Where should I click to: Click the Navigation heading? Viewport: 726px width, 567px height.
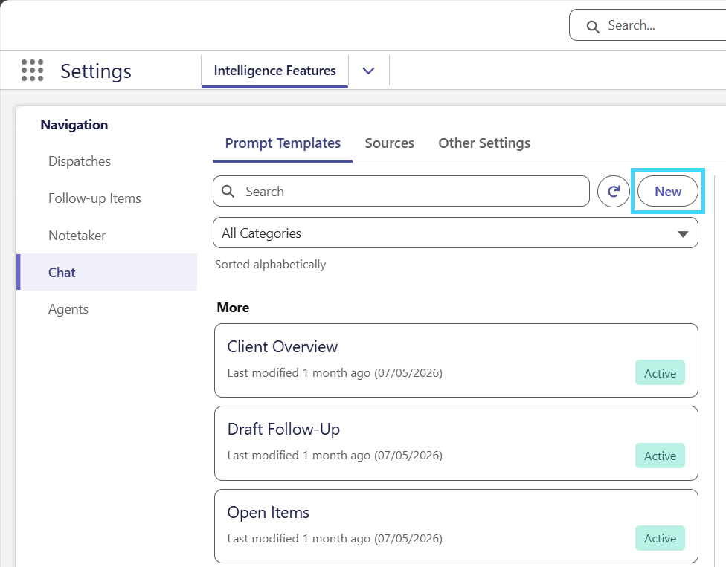pos(74,124)
